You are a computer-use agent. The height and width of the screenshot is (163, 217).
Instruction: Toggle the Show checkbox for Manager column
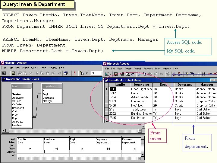[x=135, y=149]
